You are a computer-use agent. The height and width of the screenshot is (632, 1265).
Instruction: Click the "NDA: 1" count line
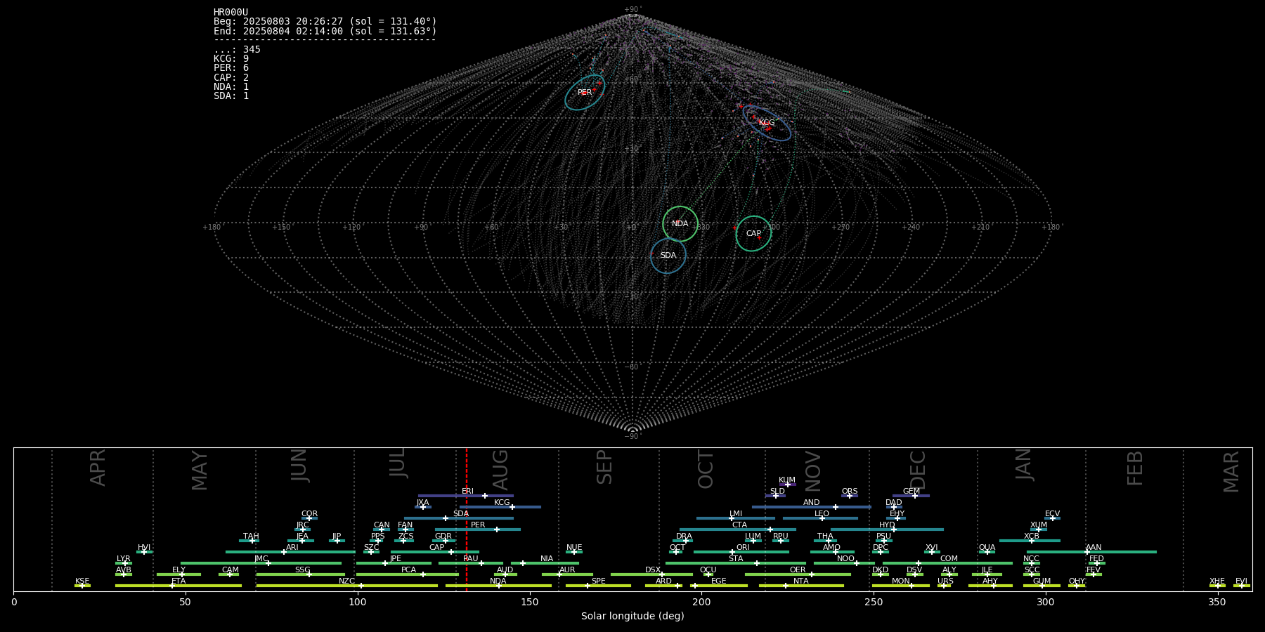click(231, 86)
